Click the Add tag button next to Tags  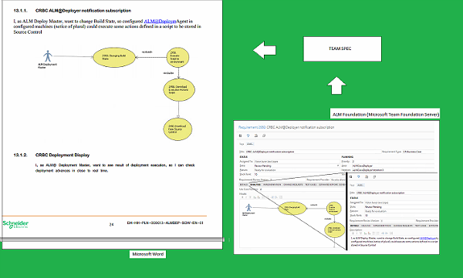250,144
